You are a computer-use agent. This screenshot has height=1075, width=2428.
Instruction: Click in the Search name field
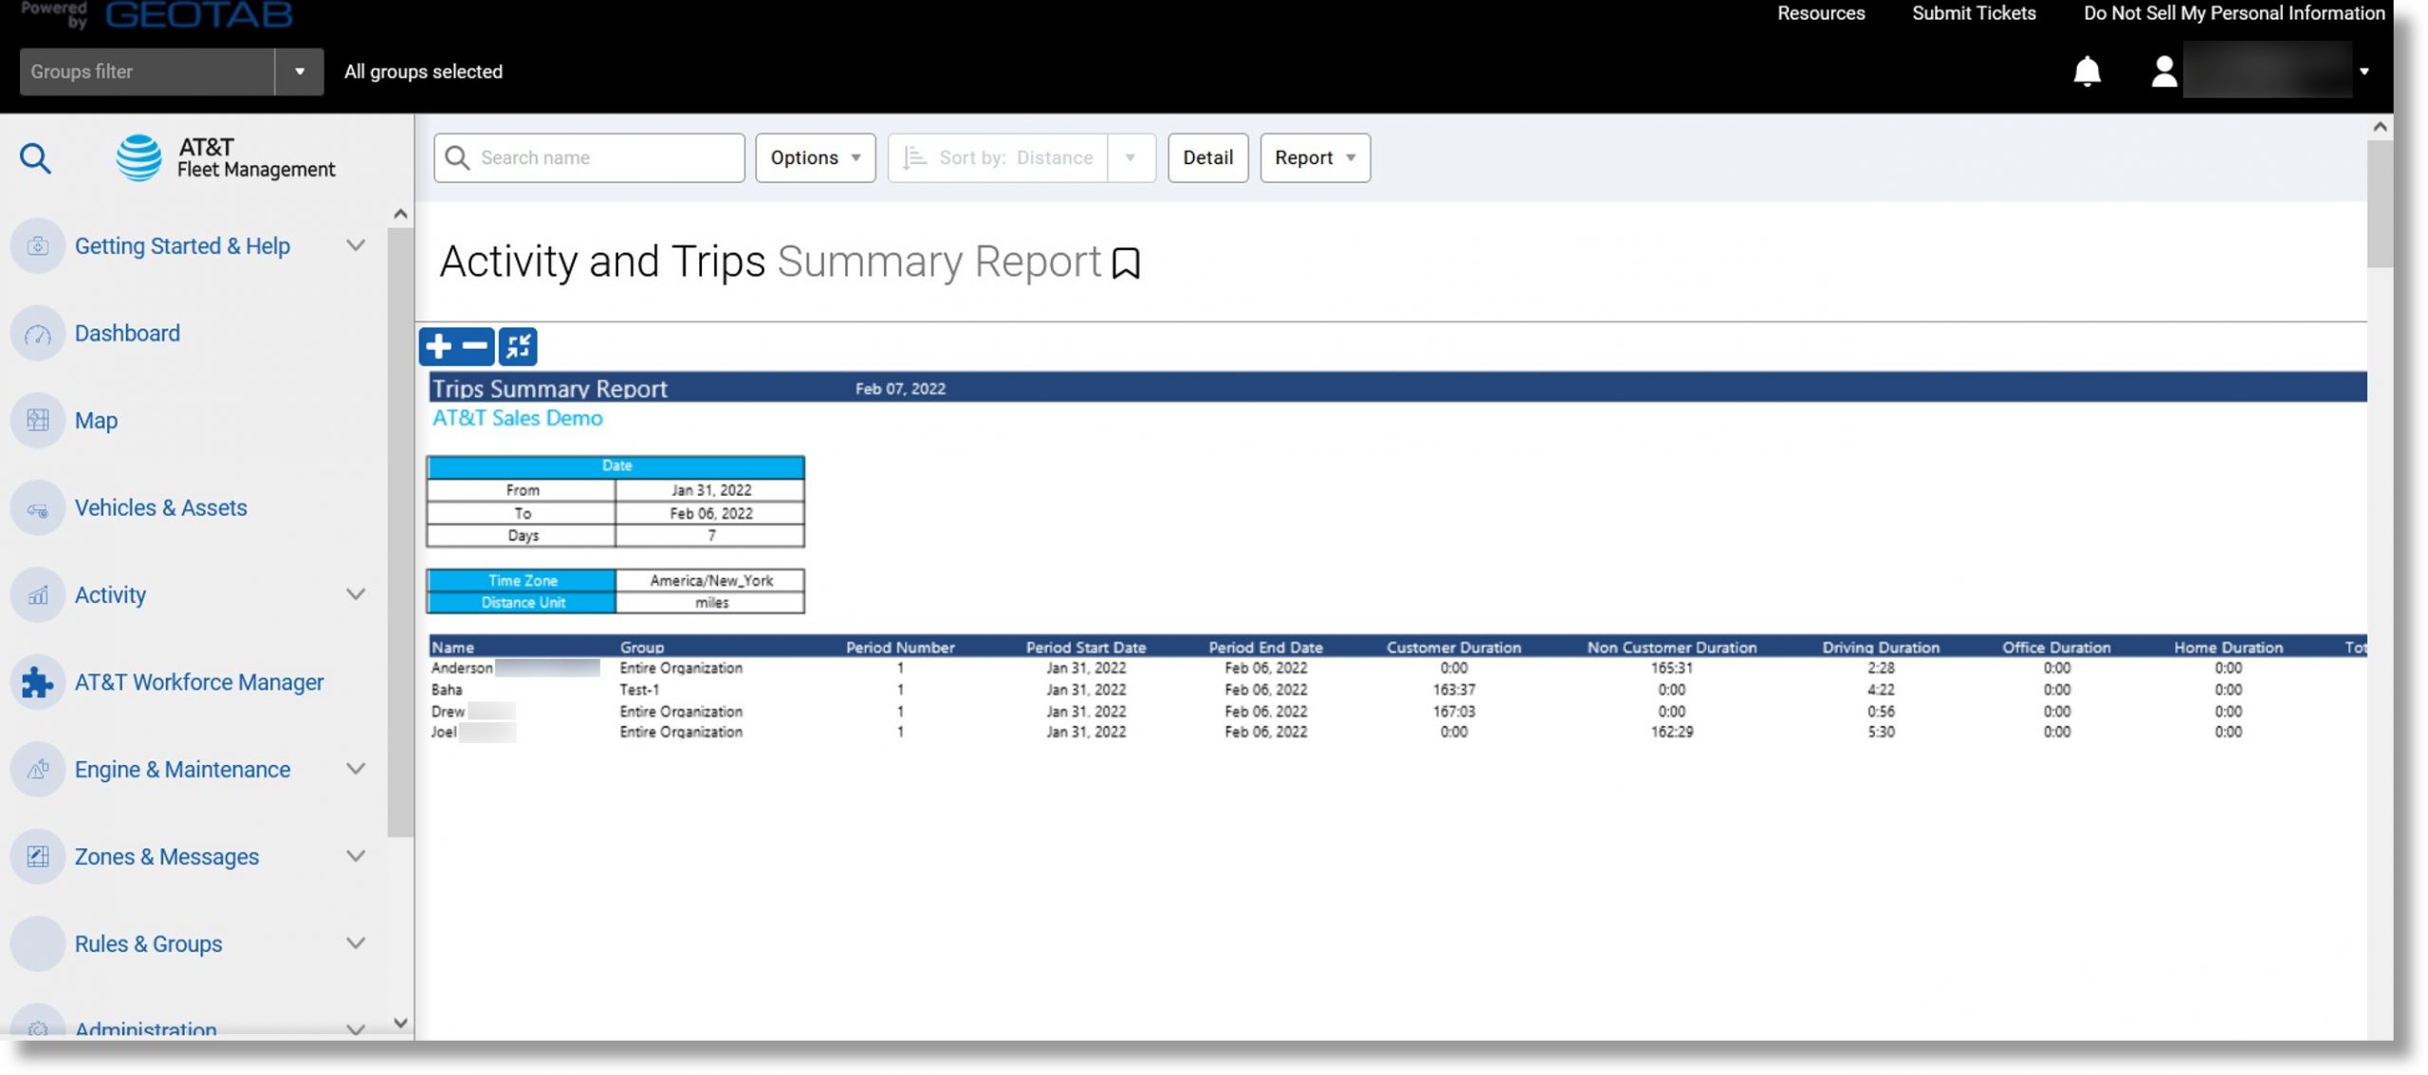(589, 157)
